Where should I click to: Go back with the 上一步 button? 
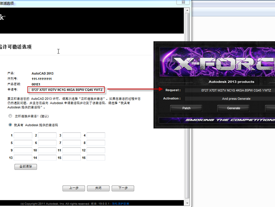[x=74, y=188]
